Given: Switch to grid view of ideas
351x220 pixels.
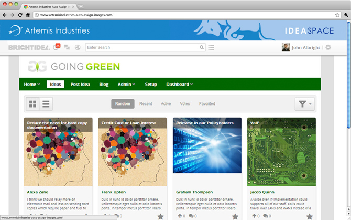Looking at the screenshot, I should pyautogui.click(x=32, y=104).
